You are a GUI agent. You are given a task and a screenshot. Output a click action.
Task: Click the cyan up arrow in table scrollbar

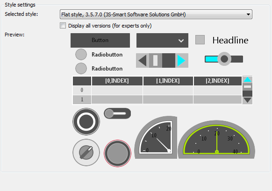click(247, 80)
